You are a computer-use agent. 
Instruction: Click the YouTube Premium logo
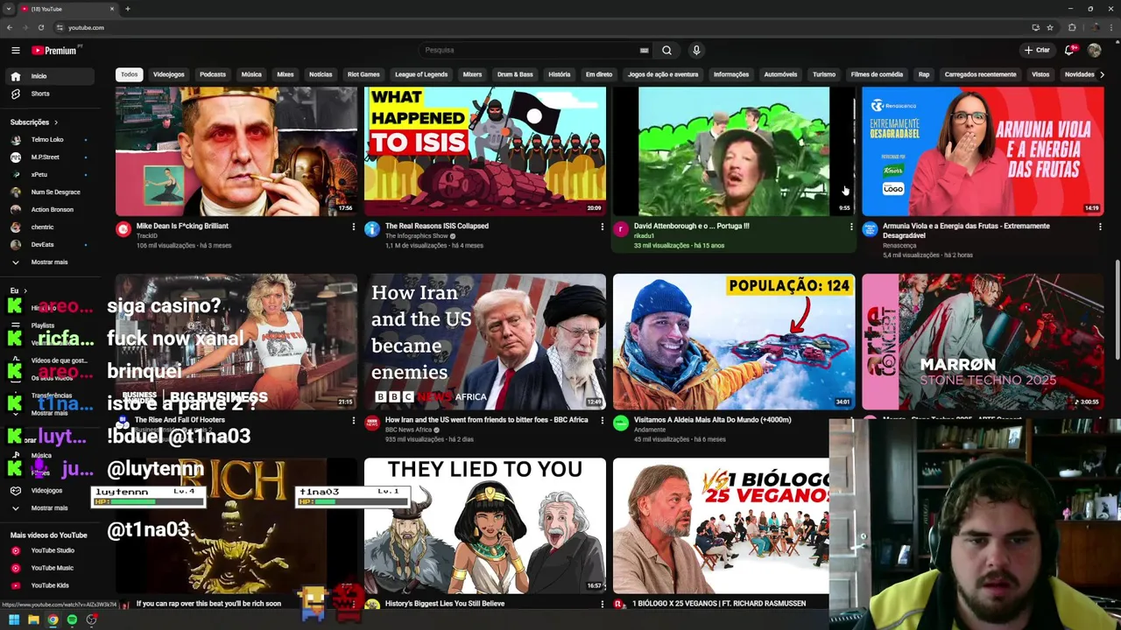pyautogui.click(x=56, y=51)
